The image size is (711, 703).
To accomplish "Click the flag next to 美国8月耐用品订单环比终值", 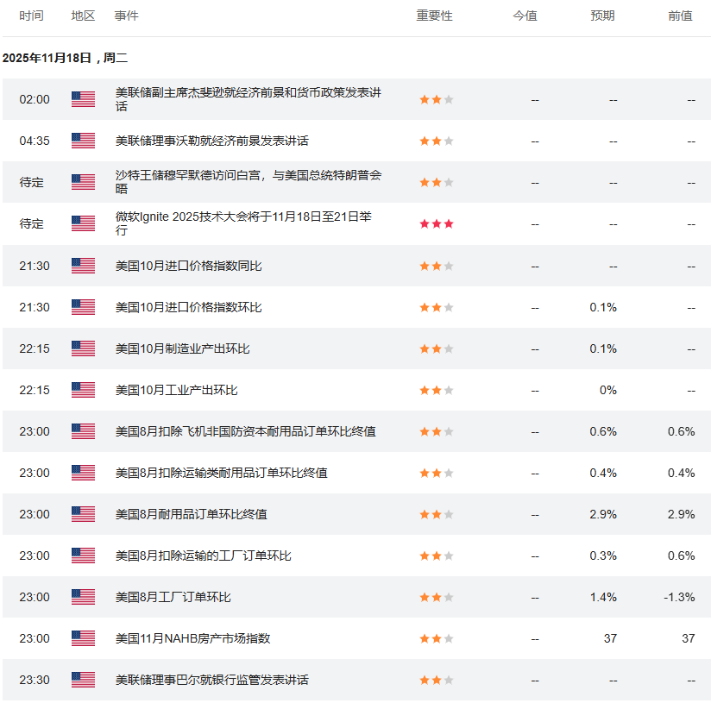I will coord(83,514).
